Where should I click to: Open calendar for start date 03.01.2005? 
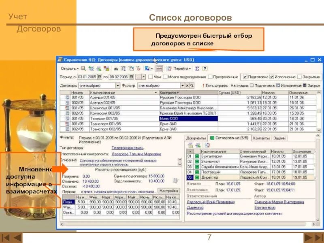[x=100, y=77]
